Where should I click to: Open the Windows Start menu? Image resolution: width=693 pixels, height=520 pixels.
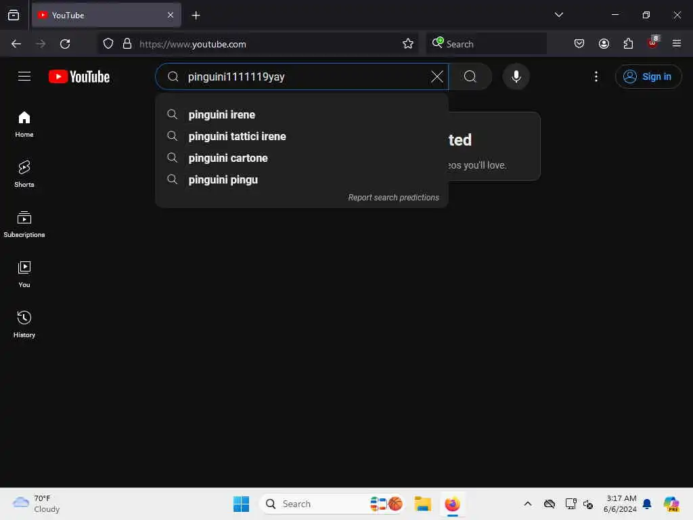[x=242, y=504]
